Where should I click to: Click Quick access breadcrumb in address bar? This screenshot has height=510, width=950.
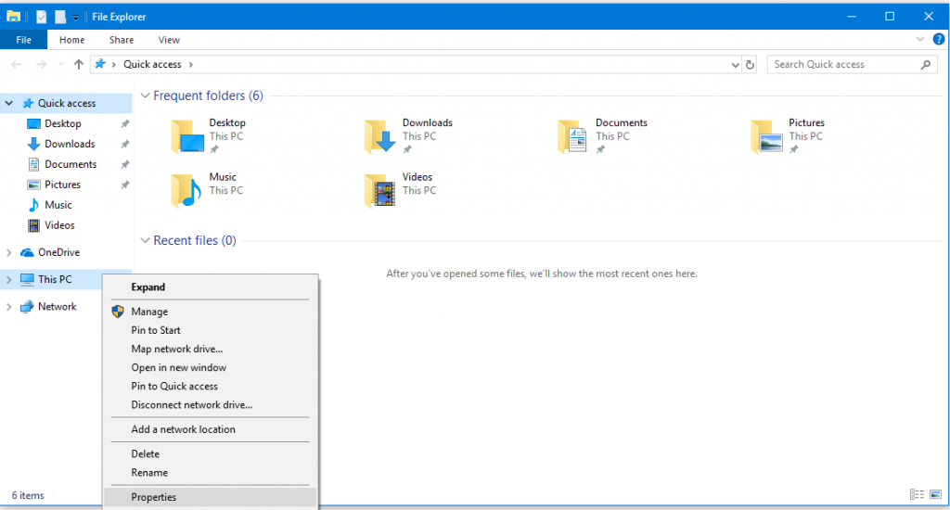pos(152,64)
